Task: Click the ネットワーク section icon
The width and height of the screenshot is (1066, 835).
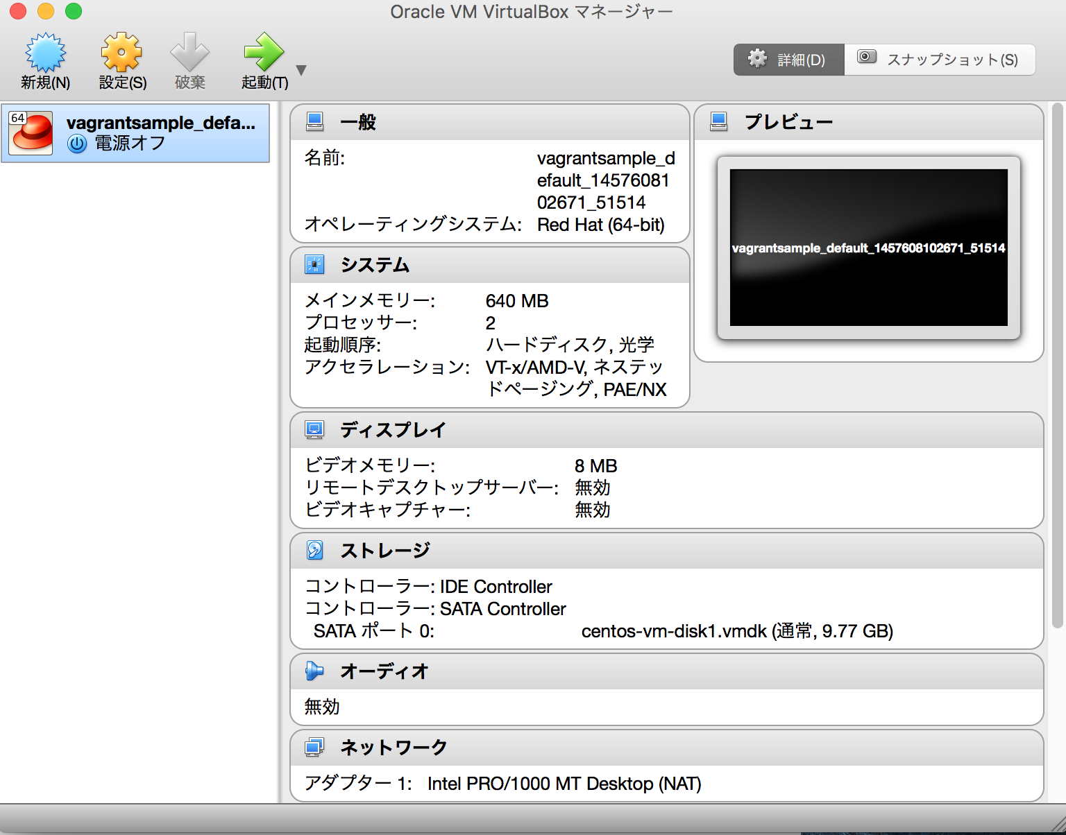Action: point(316,747)
